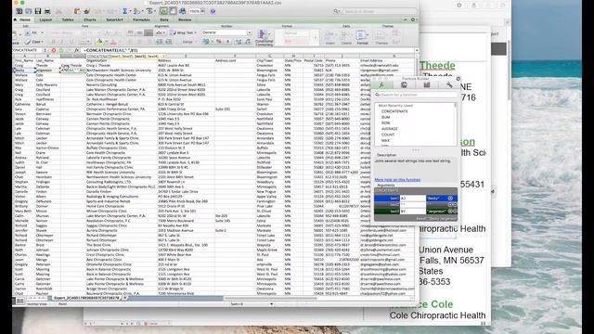The width and height of the screenshot is (594, 334).
Task: Click the text1 argument input field
Action: coord(412,198)
